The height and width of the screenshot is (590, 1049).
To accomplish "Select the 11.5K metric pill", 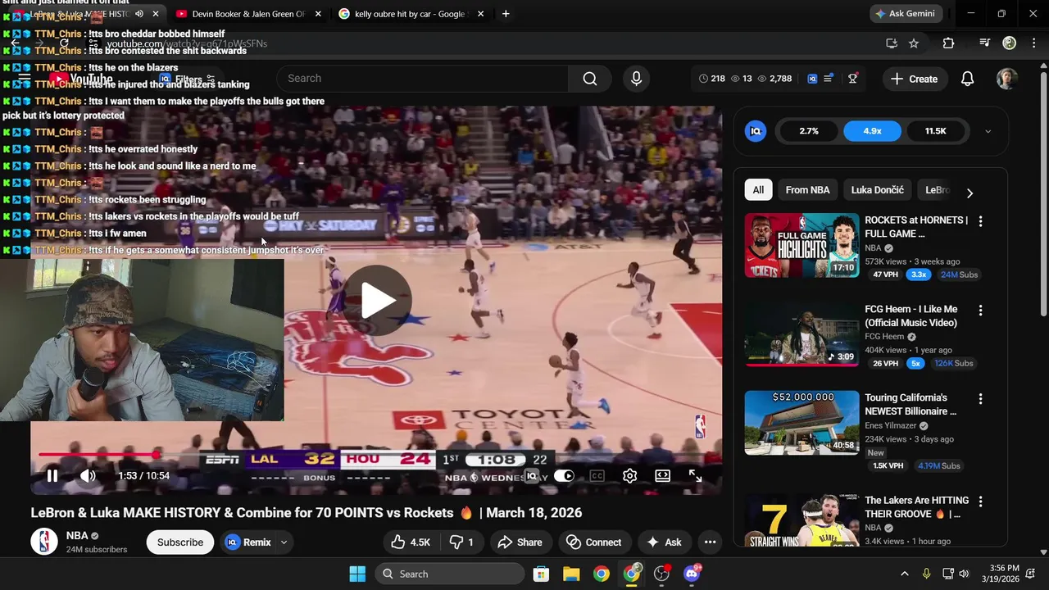I will [935, 131].
